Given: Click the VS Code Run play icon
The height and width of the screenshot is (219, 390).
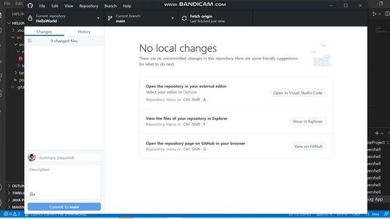Looking at the screenshot, I should tap(374, 14).
